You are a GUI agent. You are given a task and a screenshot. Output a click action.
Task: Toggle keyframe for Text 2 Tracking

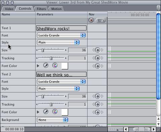[x=98, y=104]
